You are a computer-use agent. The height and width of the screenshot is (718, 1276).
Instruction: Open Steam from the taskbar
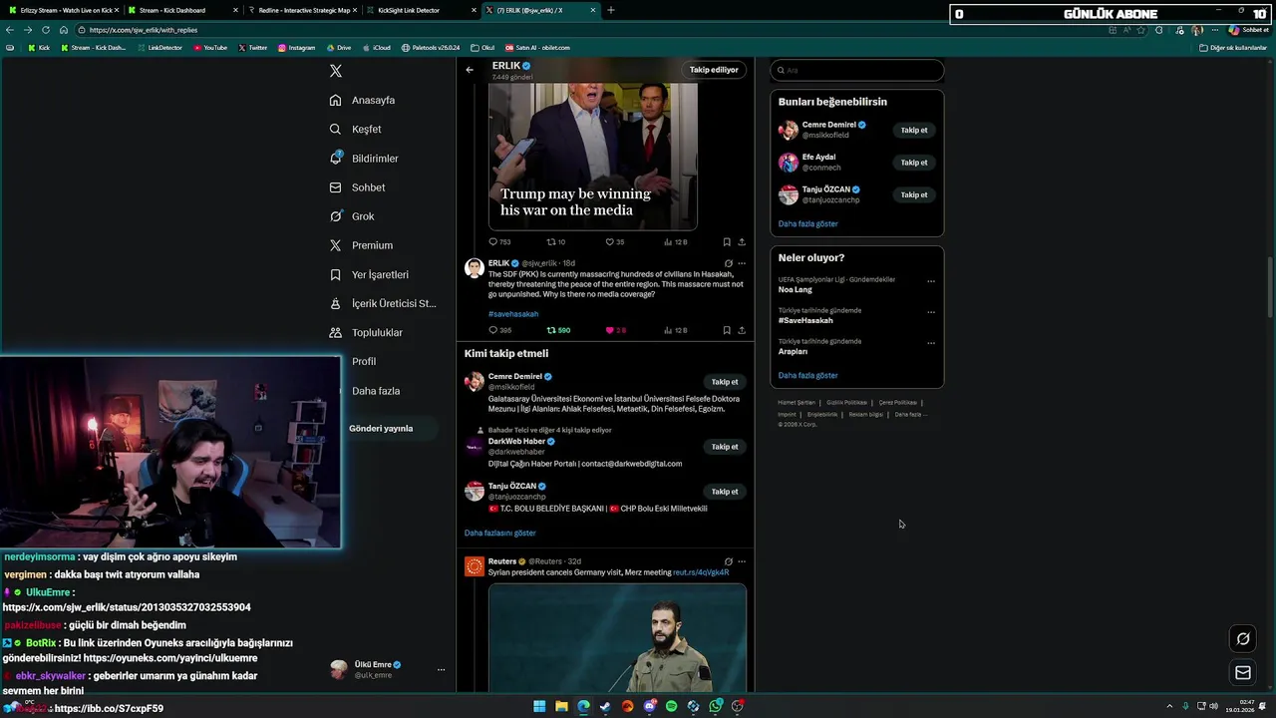(x=605, y=706)
